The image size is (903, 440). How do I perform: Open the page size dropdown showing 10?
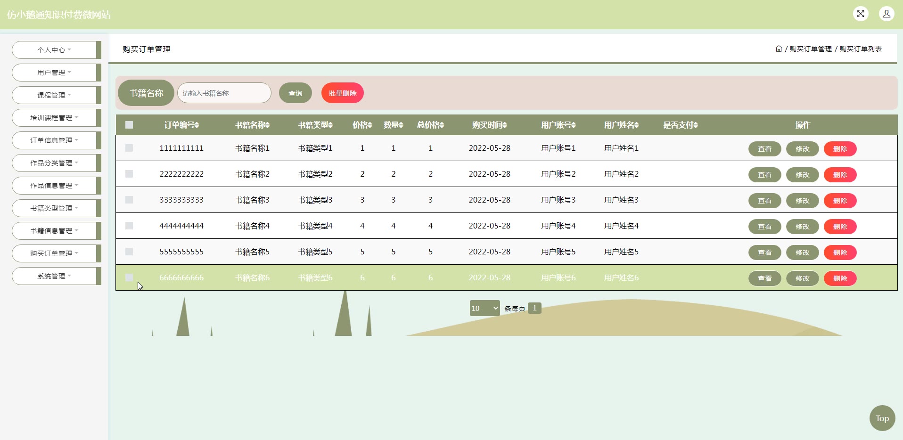point(484,308)
